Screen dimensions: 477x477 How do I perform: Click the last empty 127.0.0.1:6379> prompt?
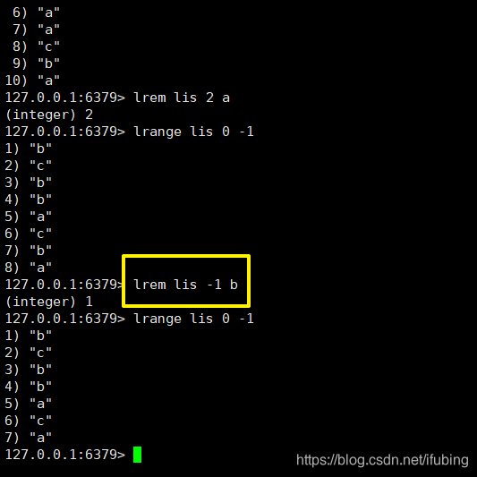click(x=65, y=455)
